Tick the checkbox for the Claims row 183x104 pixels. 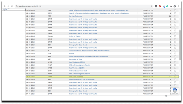[175, 53]
